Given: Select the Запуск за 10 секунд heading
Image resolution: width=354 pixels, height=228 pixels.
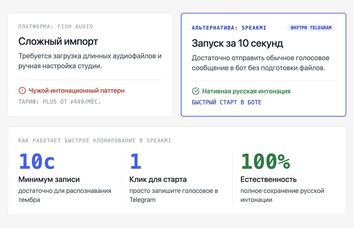Looking at the screenshot, I should click(x=237, y=43).
